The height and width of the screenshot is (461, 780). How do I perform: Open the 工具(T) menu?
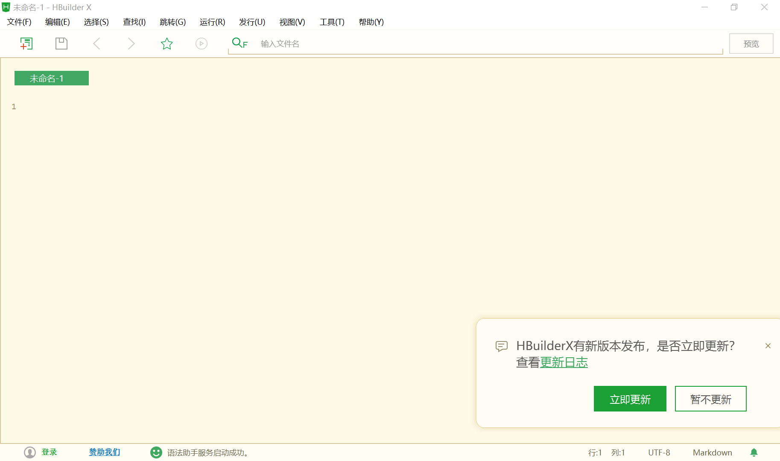(332, 22)
